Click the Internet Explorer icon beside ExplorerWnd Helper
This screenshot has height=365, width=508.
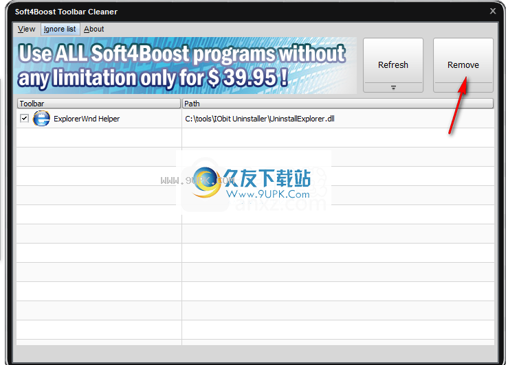pyautogui.click(x=41, y=118)
